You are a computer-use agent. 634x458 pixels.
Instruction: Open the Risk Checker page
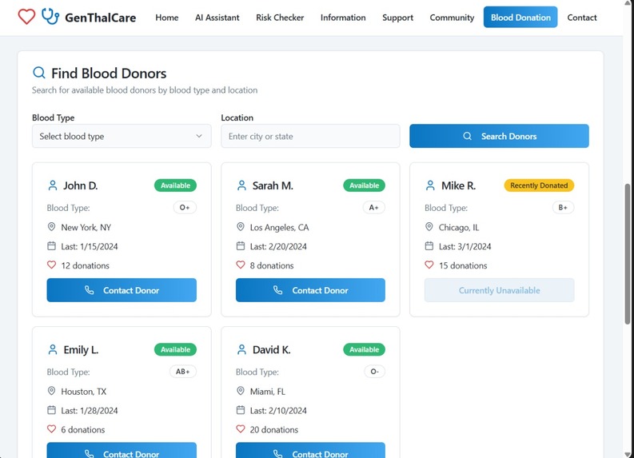[280, 18]
